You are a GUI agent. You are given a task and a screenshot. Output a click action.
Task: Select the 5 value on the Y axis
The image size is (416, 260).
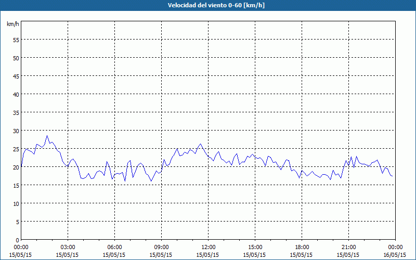pyautogui.click(x=18, y=223)
